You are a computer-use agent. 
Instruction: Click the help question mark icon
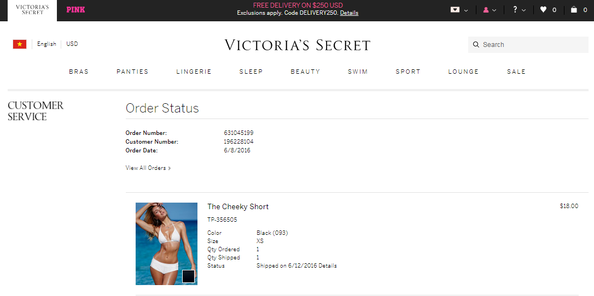515,10
